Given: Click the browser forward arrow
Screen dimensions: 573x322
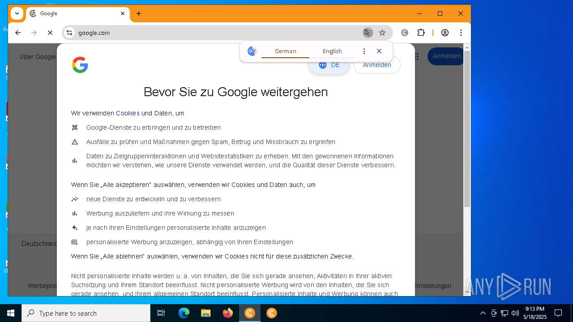Looking at the screenshot, I should pos(34,33).
